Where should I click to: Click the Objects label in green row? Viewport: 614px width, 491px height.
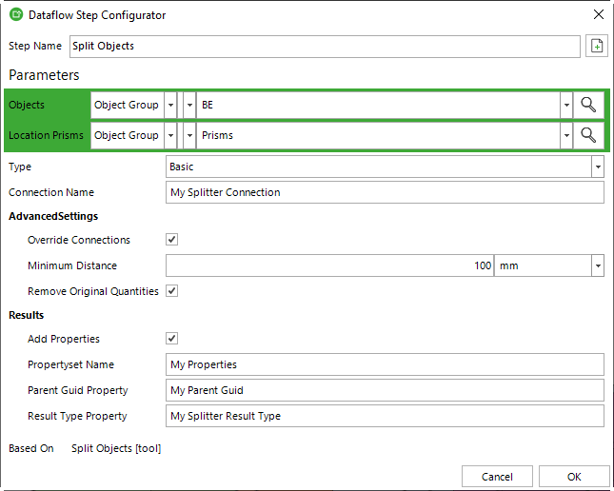click(x=27, y=105)
